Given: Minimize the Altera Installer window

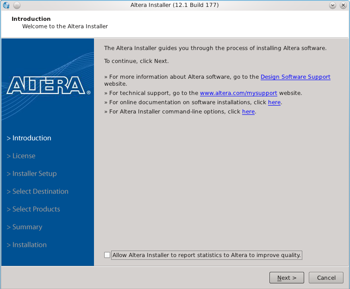Looking at the screenshot, I should (x=332, y=5).
